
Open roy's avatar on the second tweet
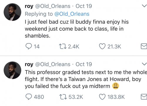click(12, 70)
